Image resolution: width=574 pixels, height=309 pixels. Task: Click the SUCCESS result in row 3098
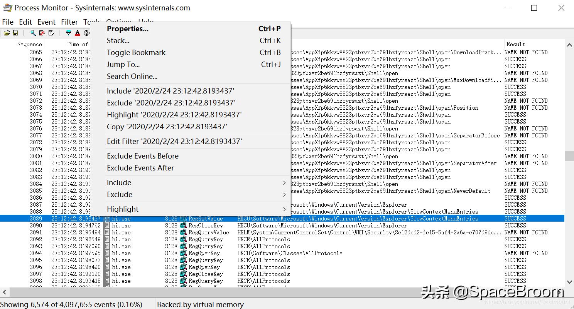click(x=515, y=281)
